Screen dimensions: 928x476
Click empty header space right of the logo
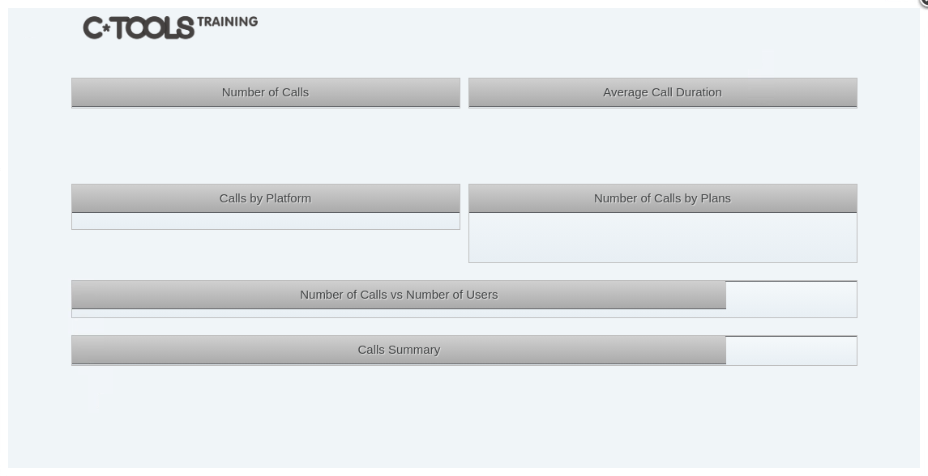point(567,32)
